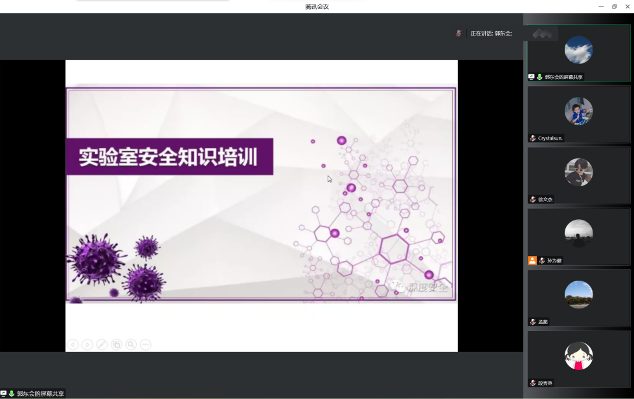Click the previous slide arrow button
The image size is (634, 399).
(x=73, y=345)
